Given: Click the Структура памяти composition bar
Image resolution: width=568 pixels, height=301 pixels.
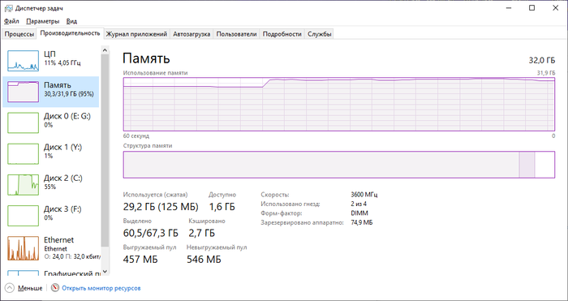Looking at the screenshot, I should [338, 165].
